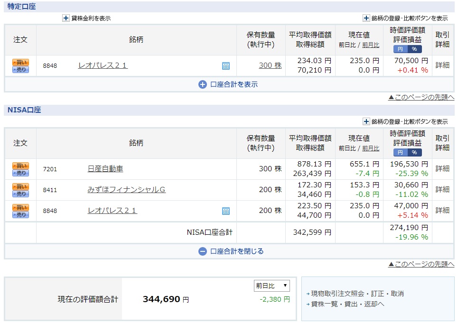Click the 売り button for みずほフィナンシャルG
This screenshot has width=458, height=323.
tap(20, 194)
